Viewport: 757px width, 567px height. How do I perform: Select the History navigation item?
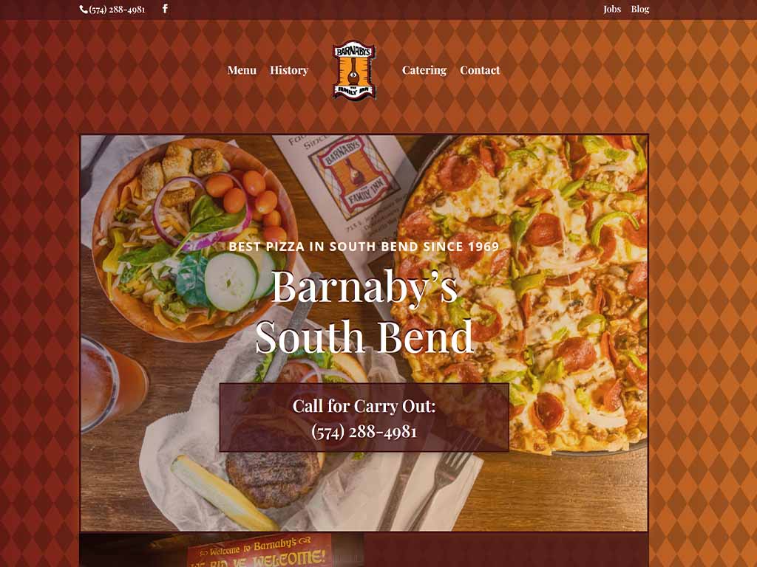(x=289, y=70)
